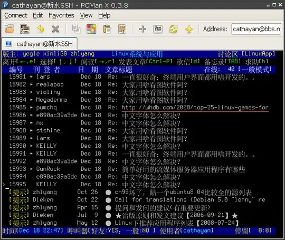Click moderator name 'zhlyang' in header
Screen dimensions: 285x240
(82, 54)
